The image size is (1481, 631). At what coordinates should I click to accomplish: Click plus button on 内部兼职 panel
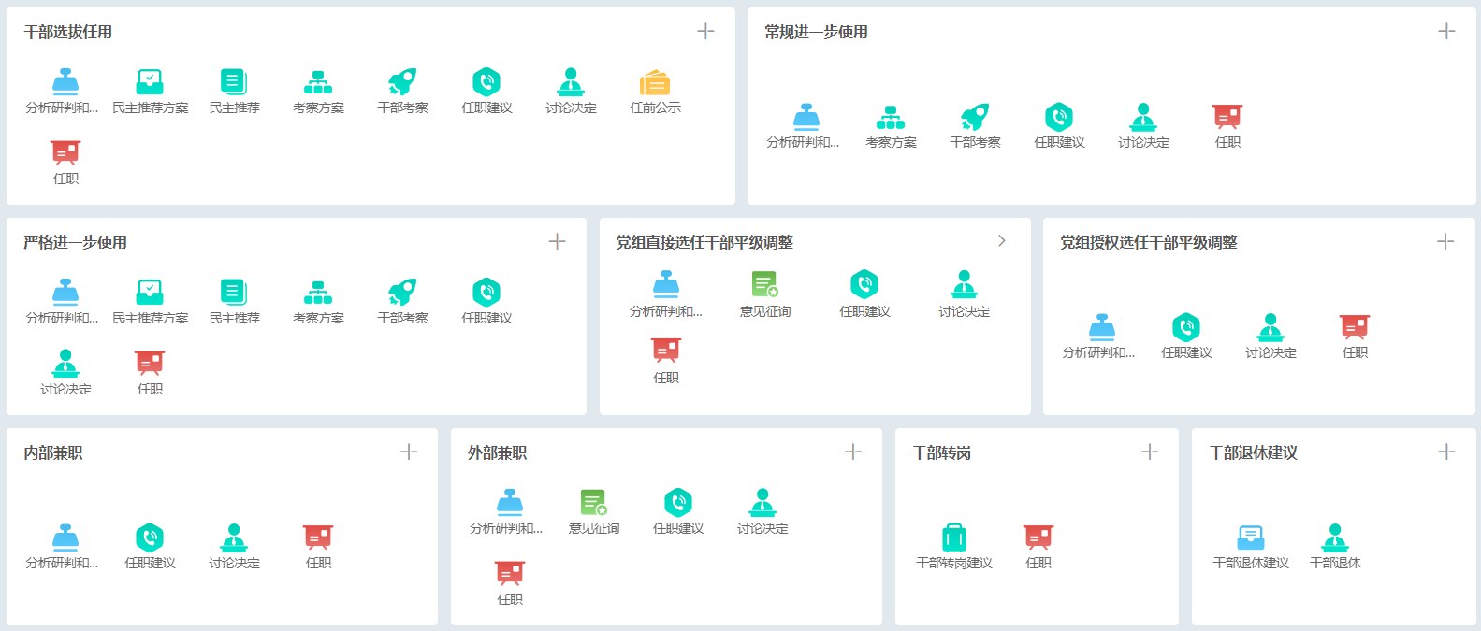[x=409, y=452]
